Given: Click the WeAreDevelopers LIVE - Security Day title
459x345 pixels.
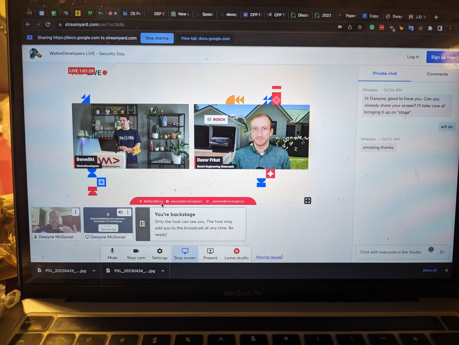Looking at the screenshot, I should 87,54.
